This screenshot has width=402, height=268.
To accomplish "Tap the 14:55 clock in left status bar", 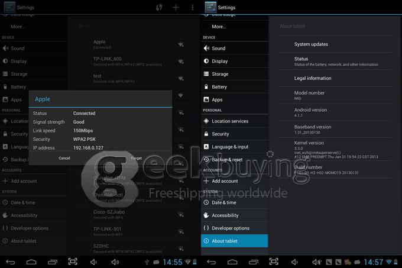I will click(x=173, y=262).
